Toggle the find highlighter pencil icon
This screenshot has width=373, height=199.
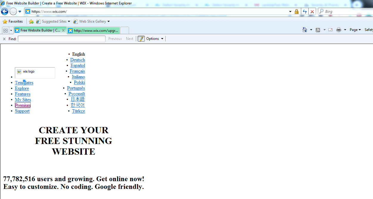point(141,39)
